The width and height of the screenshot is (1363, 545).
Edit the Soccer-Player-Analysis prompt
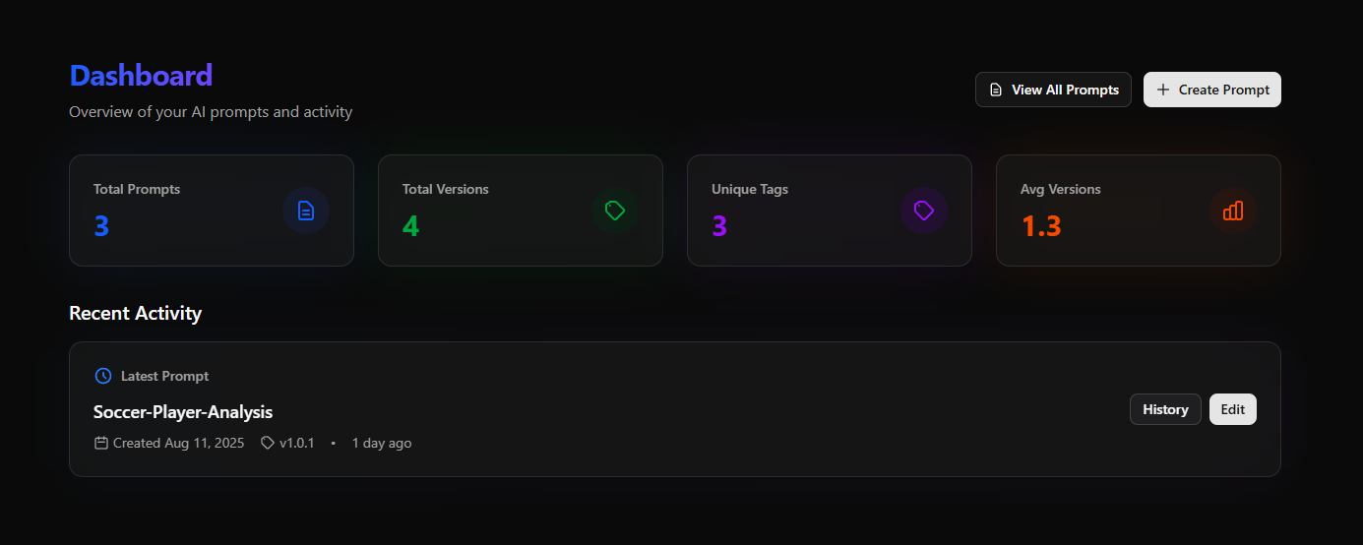pyautogui.click(x=1233, y=409)
